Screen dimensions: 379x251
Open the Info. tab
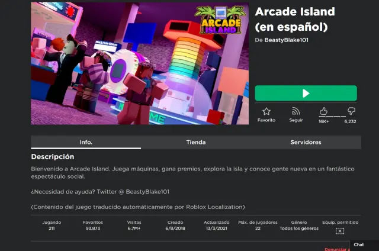[86, 142]
